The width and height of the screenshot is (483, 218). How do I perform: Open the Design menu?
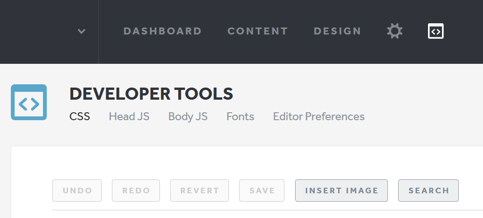click(337, 31)
